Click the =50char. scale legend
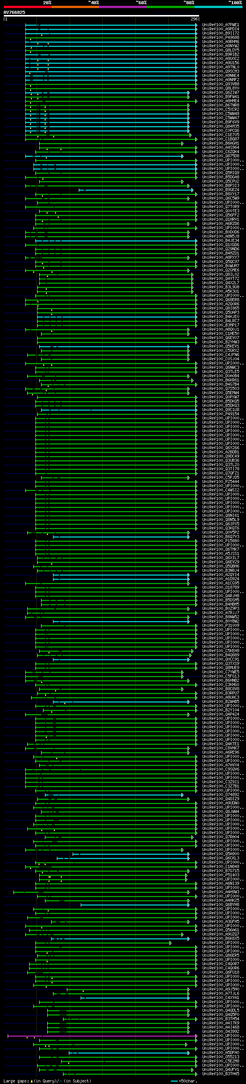This screenshot has width=246, height=1084. pos(184,1081)
